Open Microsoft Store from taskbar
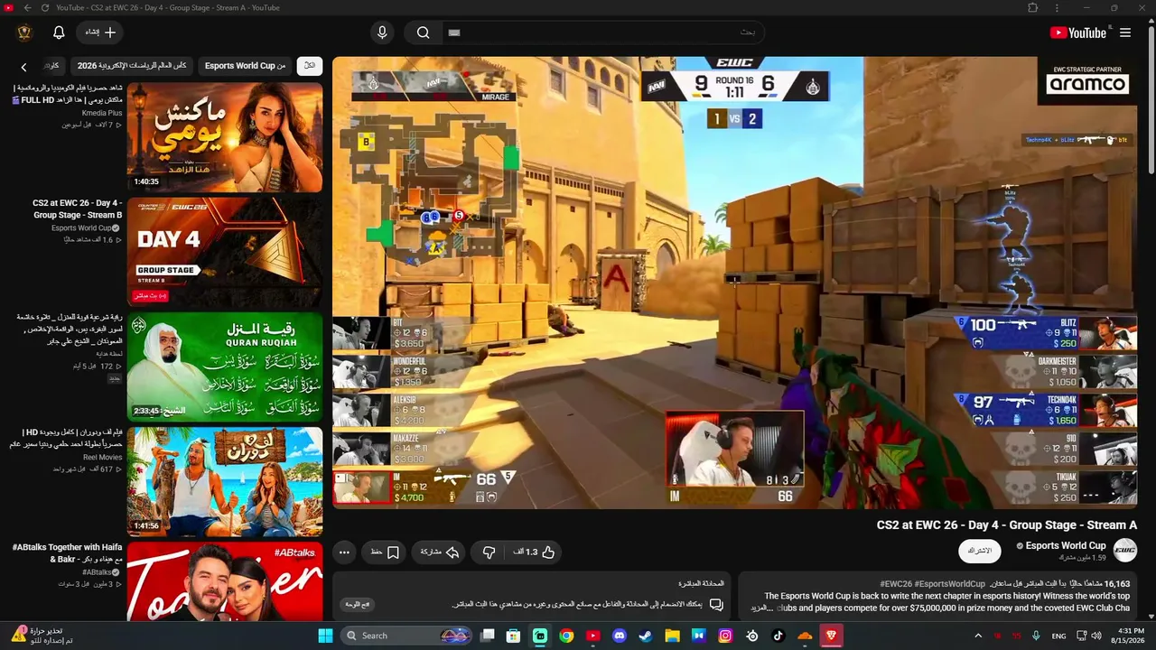The image size is (1156, 650). click(x=514, y=636)
